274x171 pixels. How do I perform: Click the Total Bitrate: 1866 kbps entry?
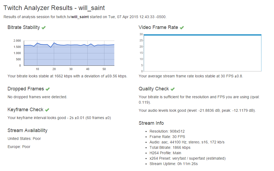(x=170, y=147)
